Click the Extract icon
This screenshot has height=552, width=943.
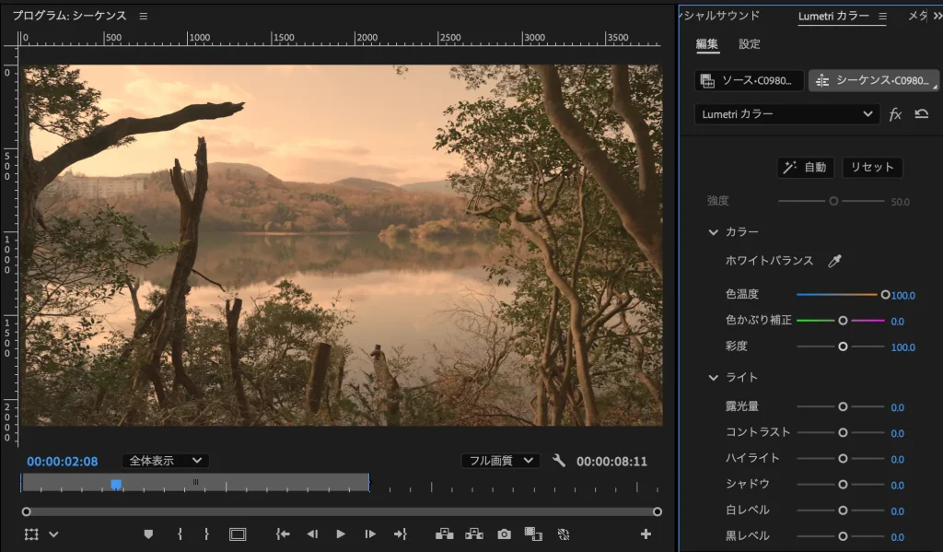[x=474, y=533]
